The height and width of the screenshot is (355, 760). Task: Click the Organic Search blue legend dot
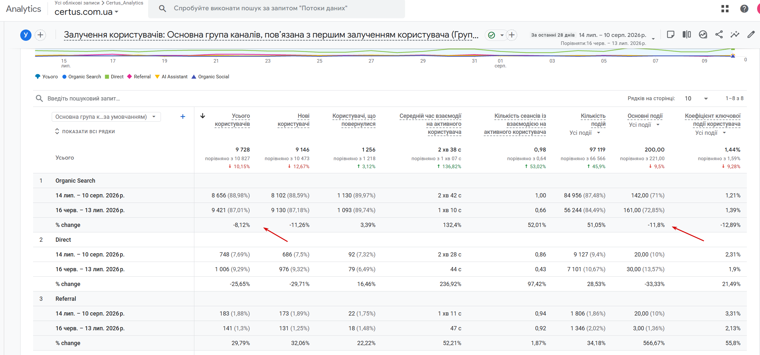click(64, 77)
